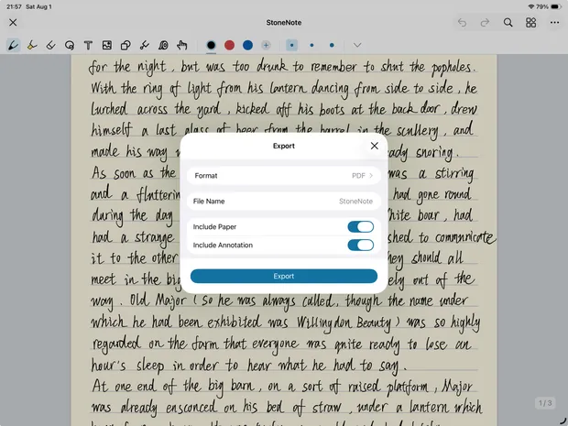The height and width of the screenshot is (426, 568).
Task: Open the page thumbnails grid
Action: [x=531, y=23]
